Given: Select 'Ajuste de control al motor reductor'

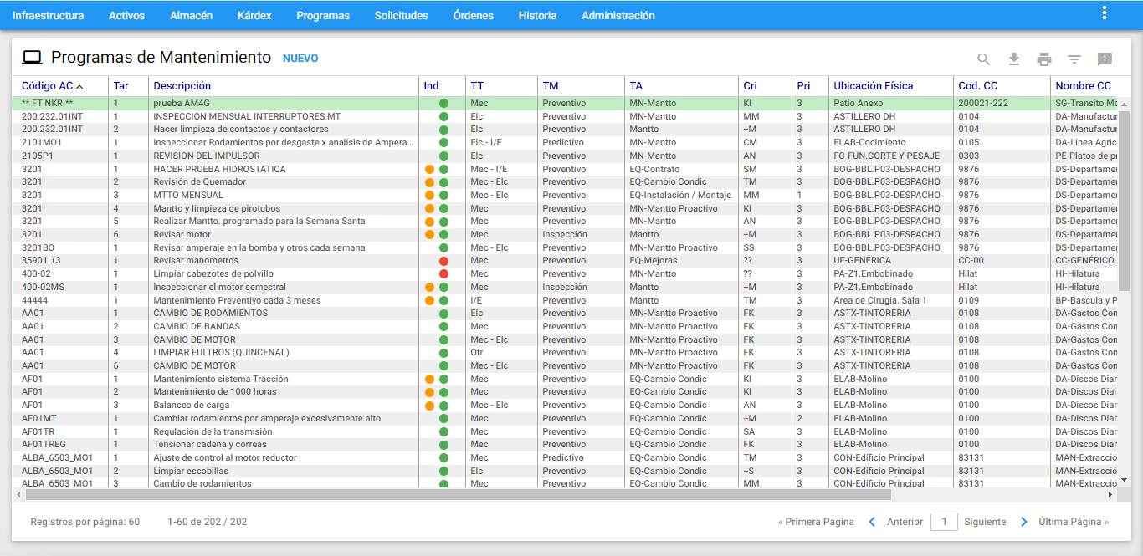Looking at the screenshot, I should (225, 458).
